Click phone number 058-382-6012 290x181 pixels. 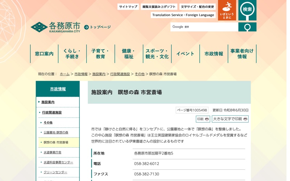tap(146, 164)
